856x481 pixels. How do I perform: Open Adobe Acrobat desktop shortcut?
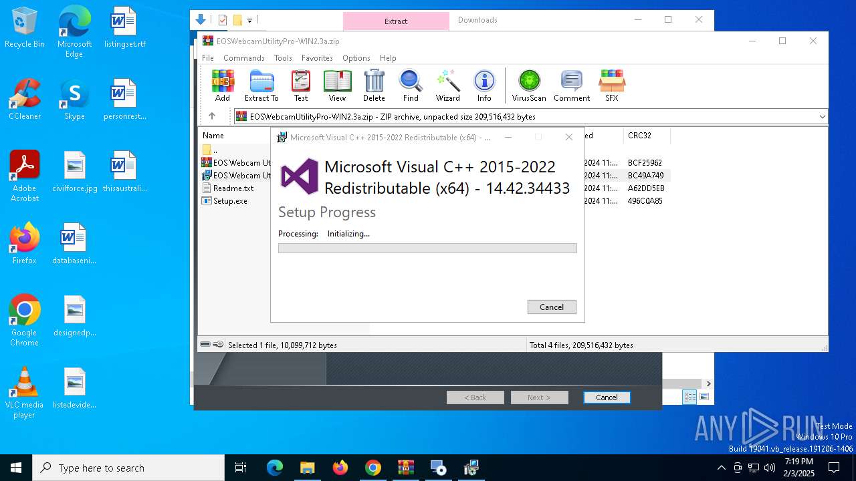[x=25, y=176]
